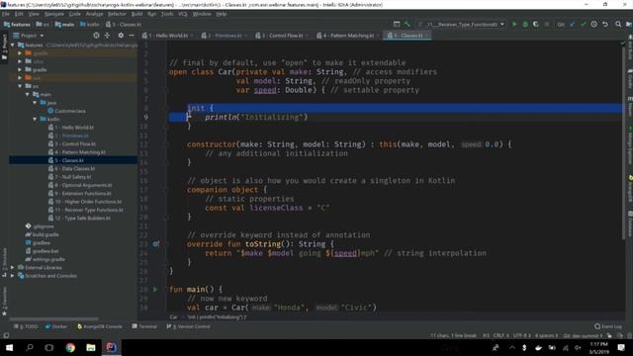Select build.gradle in the project tree
This screenshot has width=633, height=356.
43,234
